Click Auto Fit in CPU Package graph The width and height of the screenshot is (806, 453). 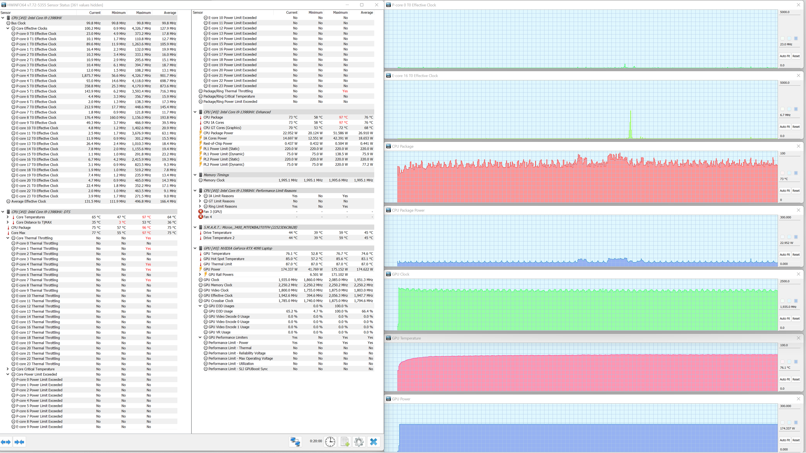pyautogui.click(x=785, y=191)
